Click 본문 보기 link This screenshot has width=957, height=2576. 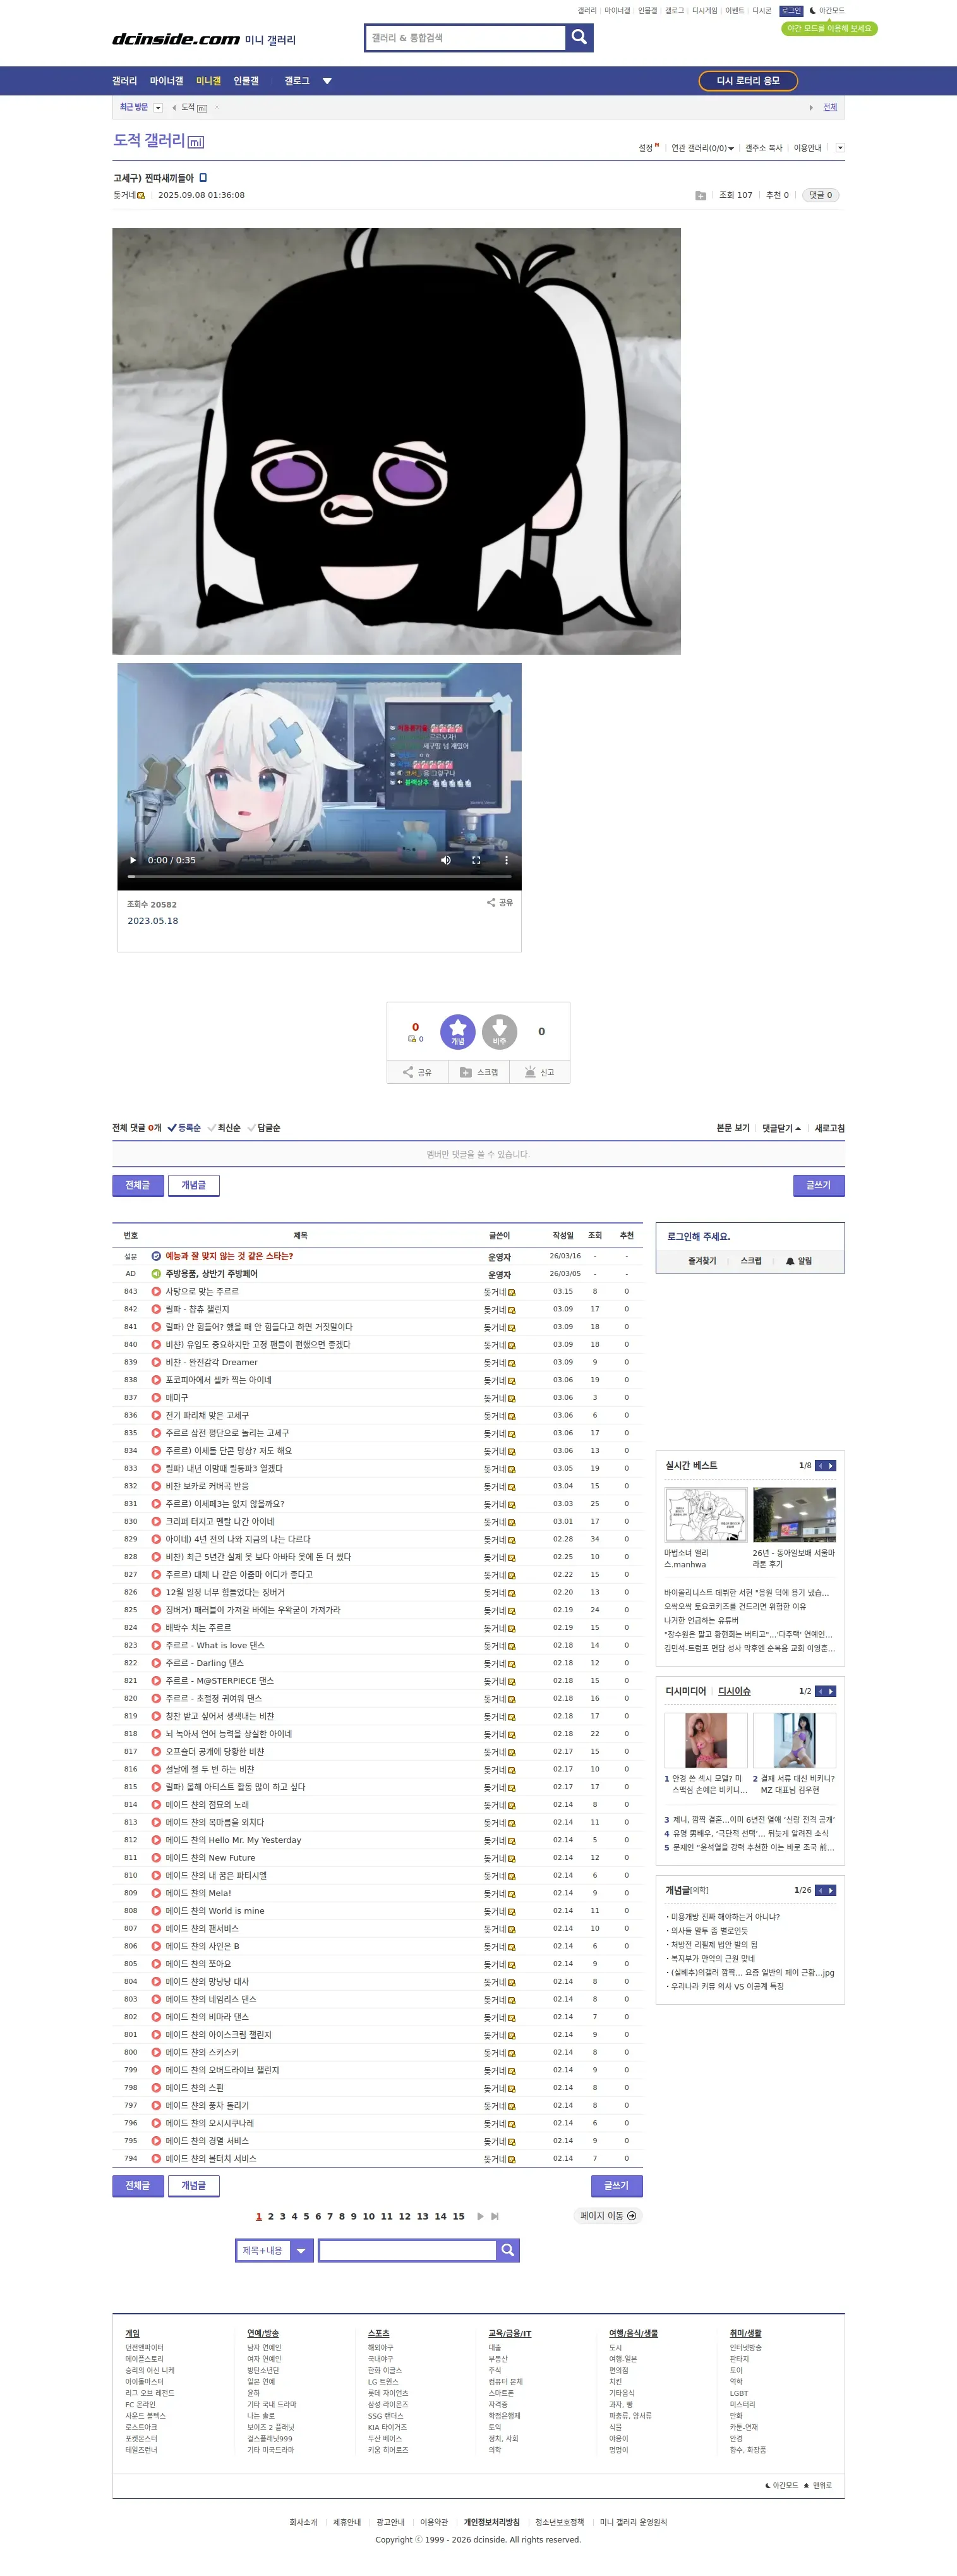(733, 1128)
